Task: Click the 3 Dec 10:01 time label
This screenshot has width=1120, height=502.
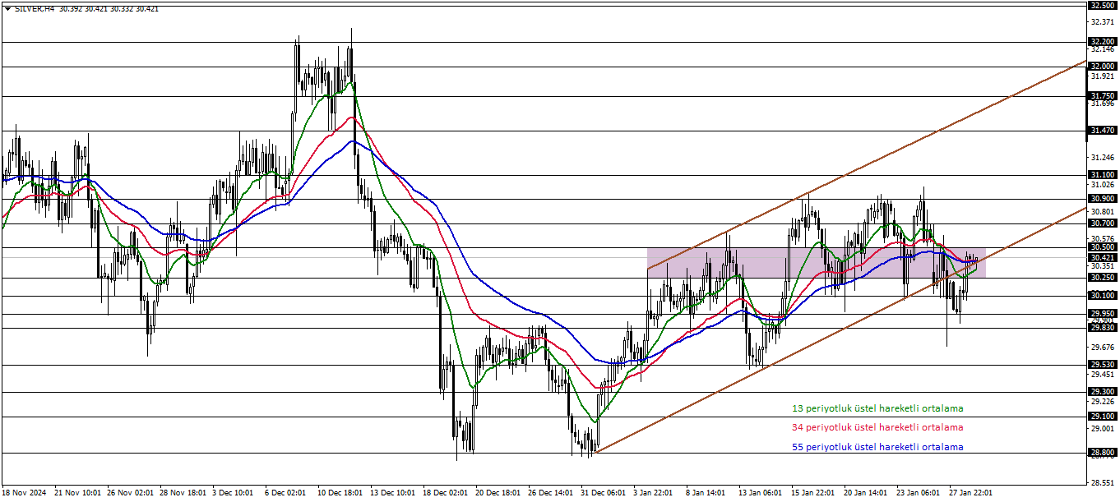Action: point(234,493)
